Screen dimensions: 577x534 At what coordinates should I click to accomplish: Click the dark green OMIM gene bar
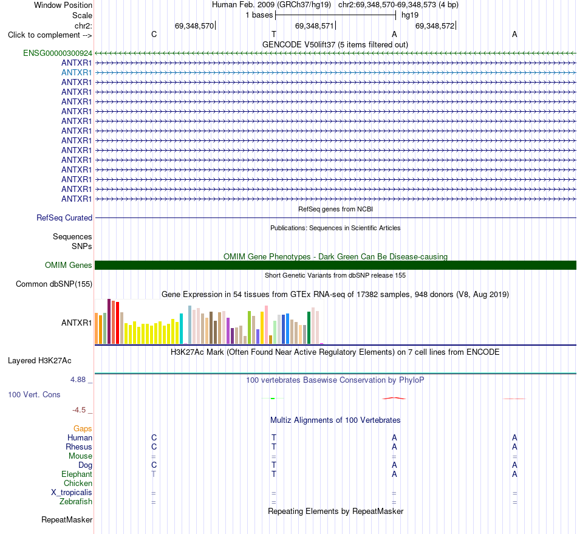pos(335,265)
